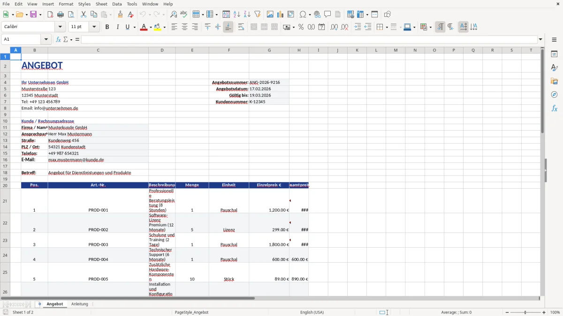The width and height of the screenshot is (563, 316).
Task: Click the Sort Ascending icon
Action: (x=237, y=15)
